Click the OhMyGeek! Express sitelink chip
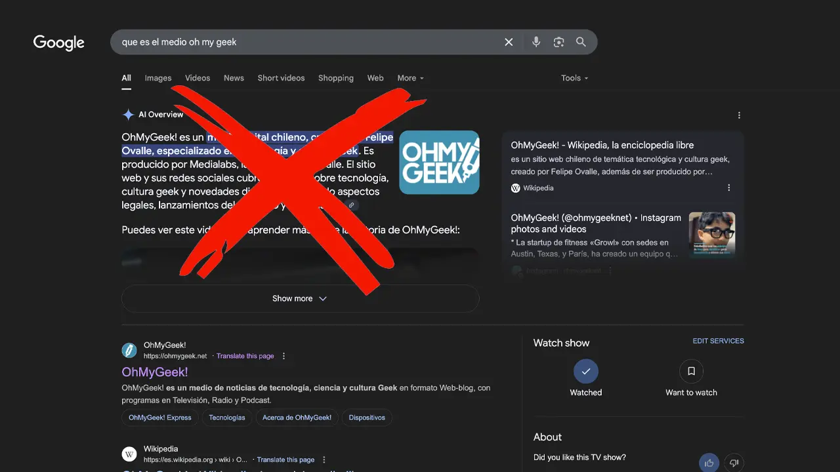This screenshot has width=840, height=472. (x=160, y=418)
